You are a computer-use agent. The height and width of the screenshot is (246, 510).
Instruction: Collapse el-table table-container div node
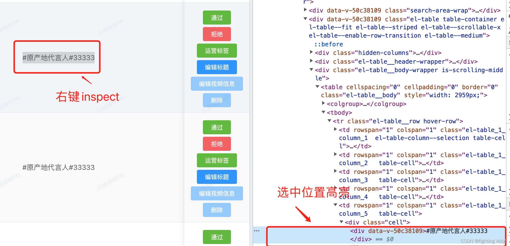(x=305, y=19)
